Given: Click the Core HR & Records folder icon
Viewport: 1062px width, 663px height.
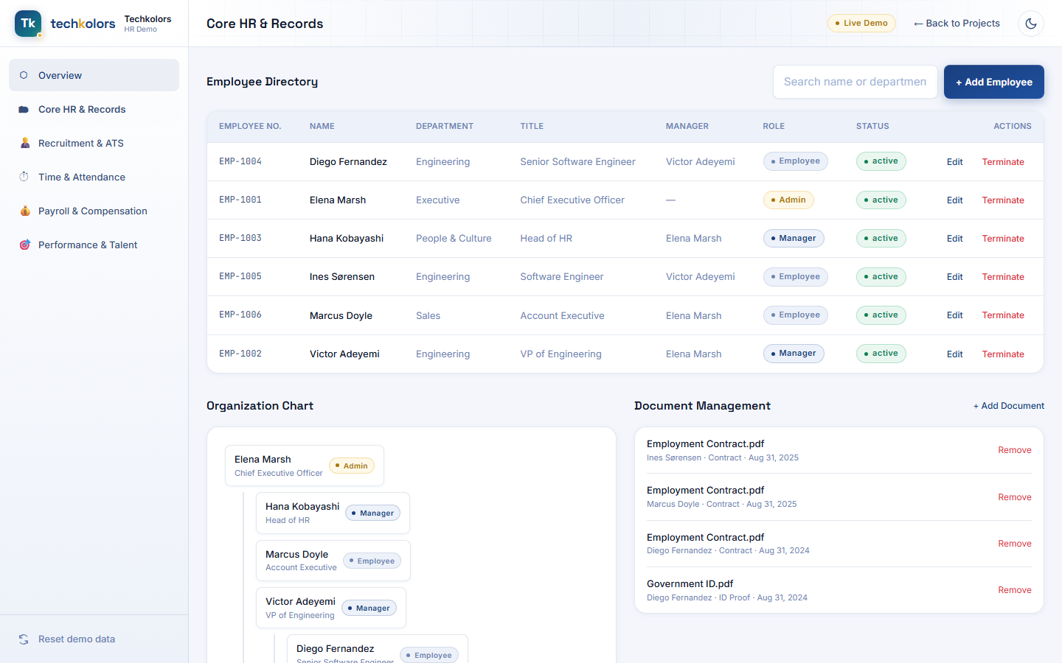Looking at the screenshot, I should pos(24,109).
